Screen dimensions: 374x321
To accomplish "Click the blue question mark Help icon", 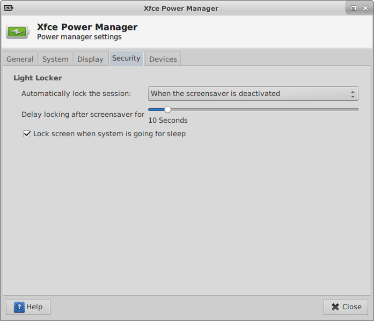I will pyautogui.click(x=19, y=307).
